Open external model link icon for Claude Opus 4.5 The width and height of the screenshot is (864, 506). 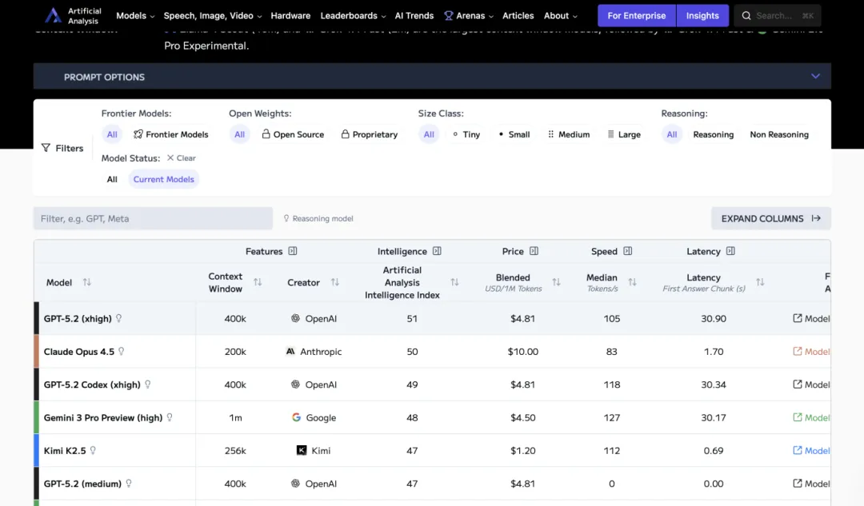point(798,351)
